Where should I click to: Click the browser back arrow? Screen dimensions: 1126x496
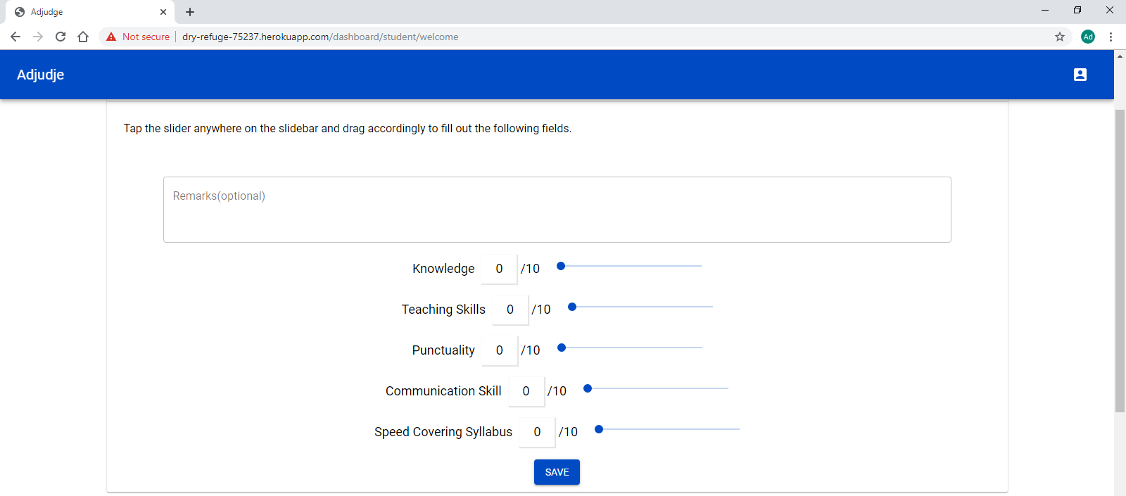point(15,37)
